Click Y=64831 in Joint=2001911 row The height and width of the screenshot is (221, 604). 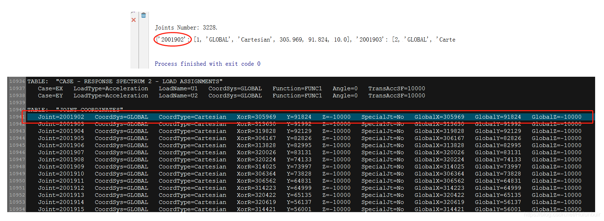tap(299, 181)
